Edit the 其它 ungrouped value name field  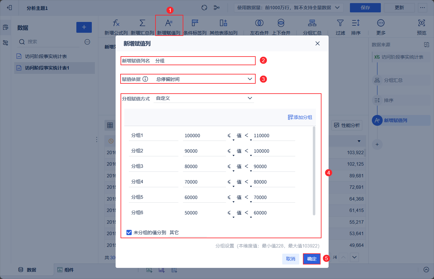coord(188,233)
